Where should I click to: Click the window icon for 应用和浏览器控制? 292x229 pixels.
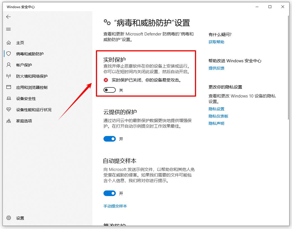click(9, 87)
